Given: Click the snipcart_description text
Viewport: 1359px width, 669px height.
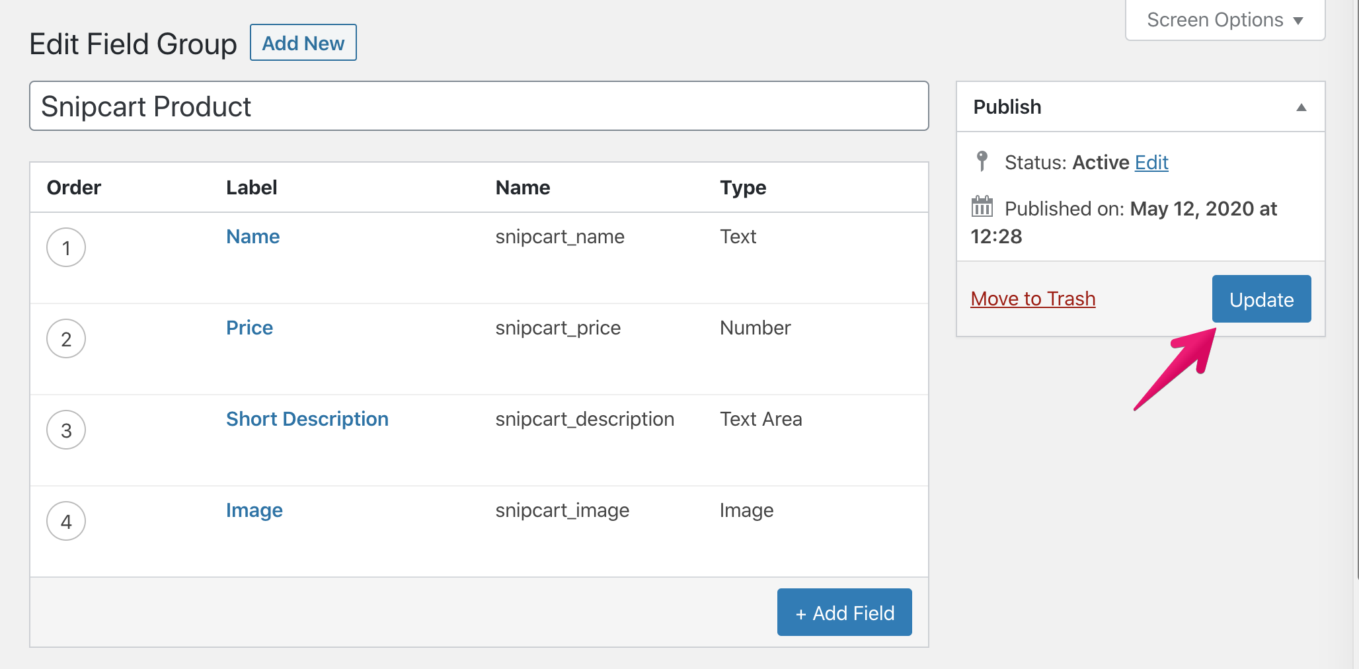Looking at the screenshot, I should [x=584, y=419].
